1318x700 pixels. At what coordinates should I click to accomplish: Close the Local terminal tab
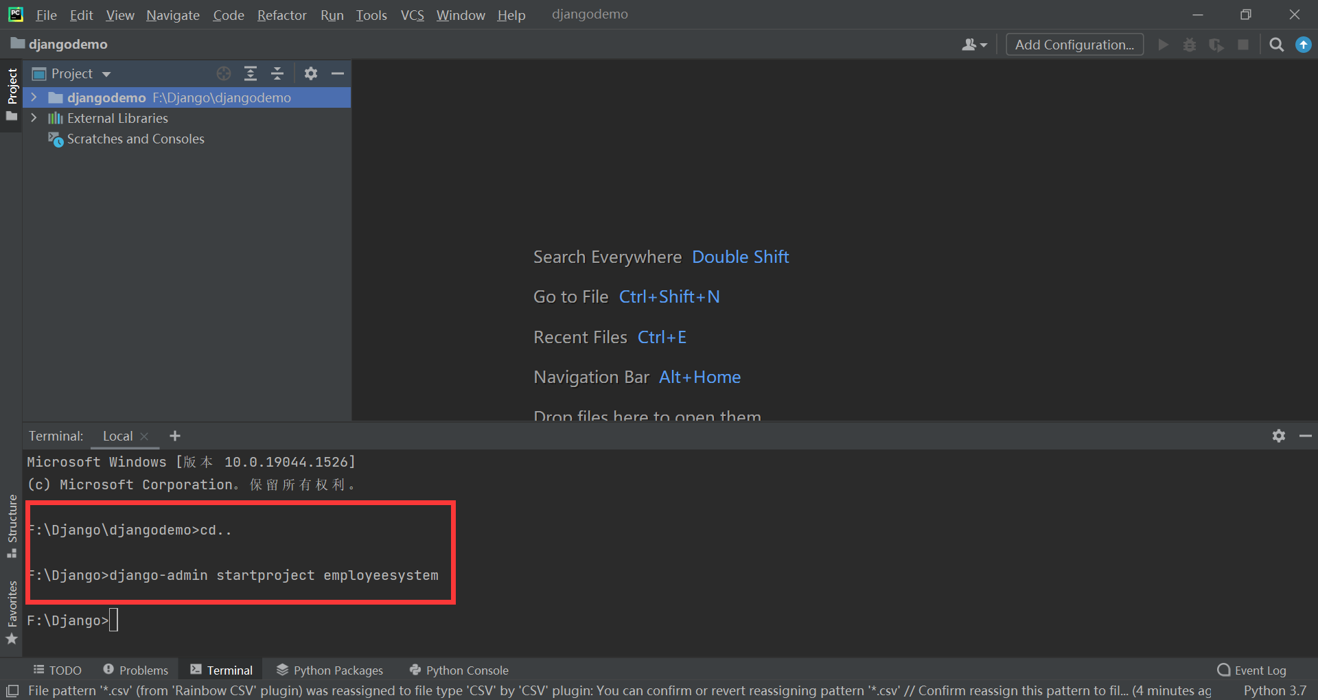(144, 436)
